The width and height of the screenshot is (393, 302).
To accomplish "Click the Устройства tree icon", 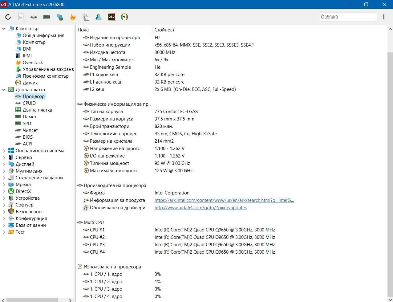I will [x=11, y=198].
